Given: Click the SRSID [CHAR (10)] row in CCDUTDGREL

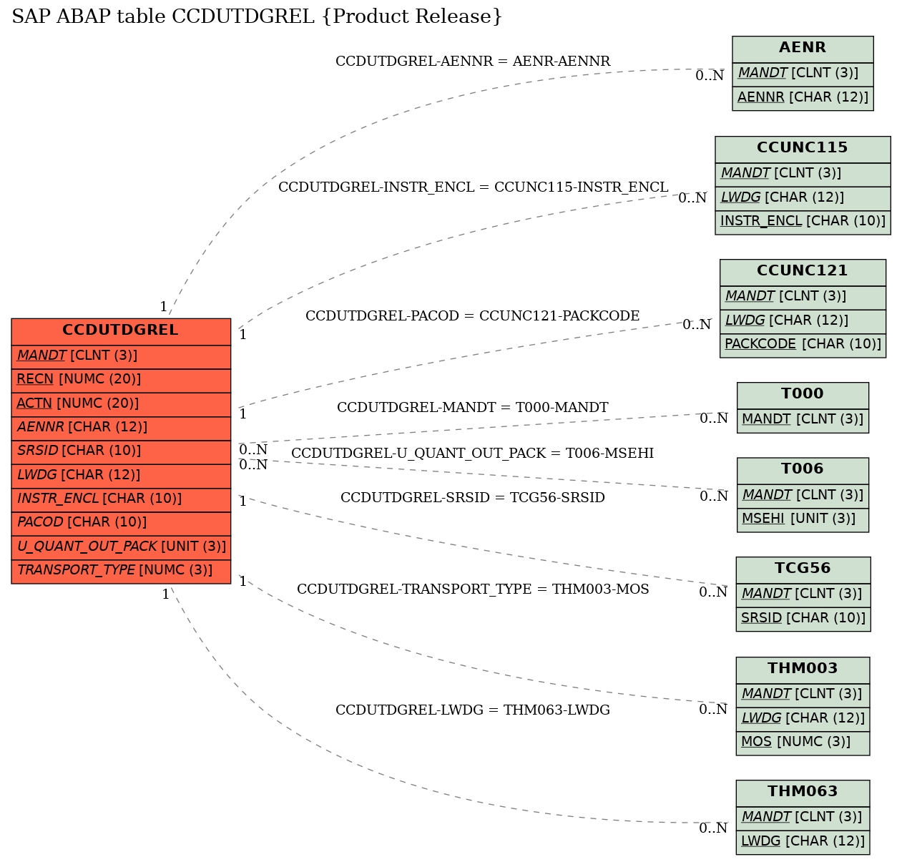Looking at the screenshot, I should pos(121,451).
